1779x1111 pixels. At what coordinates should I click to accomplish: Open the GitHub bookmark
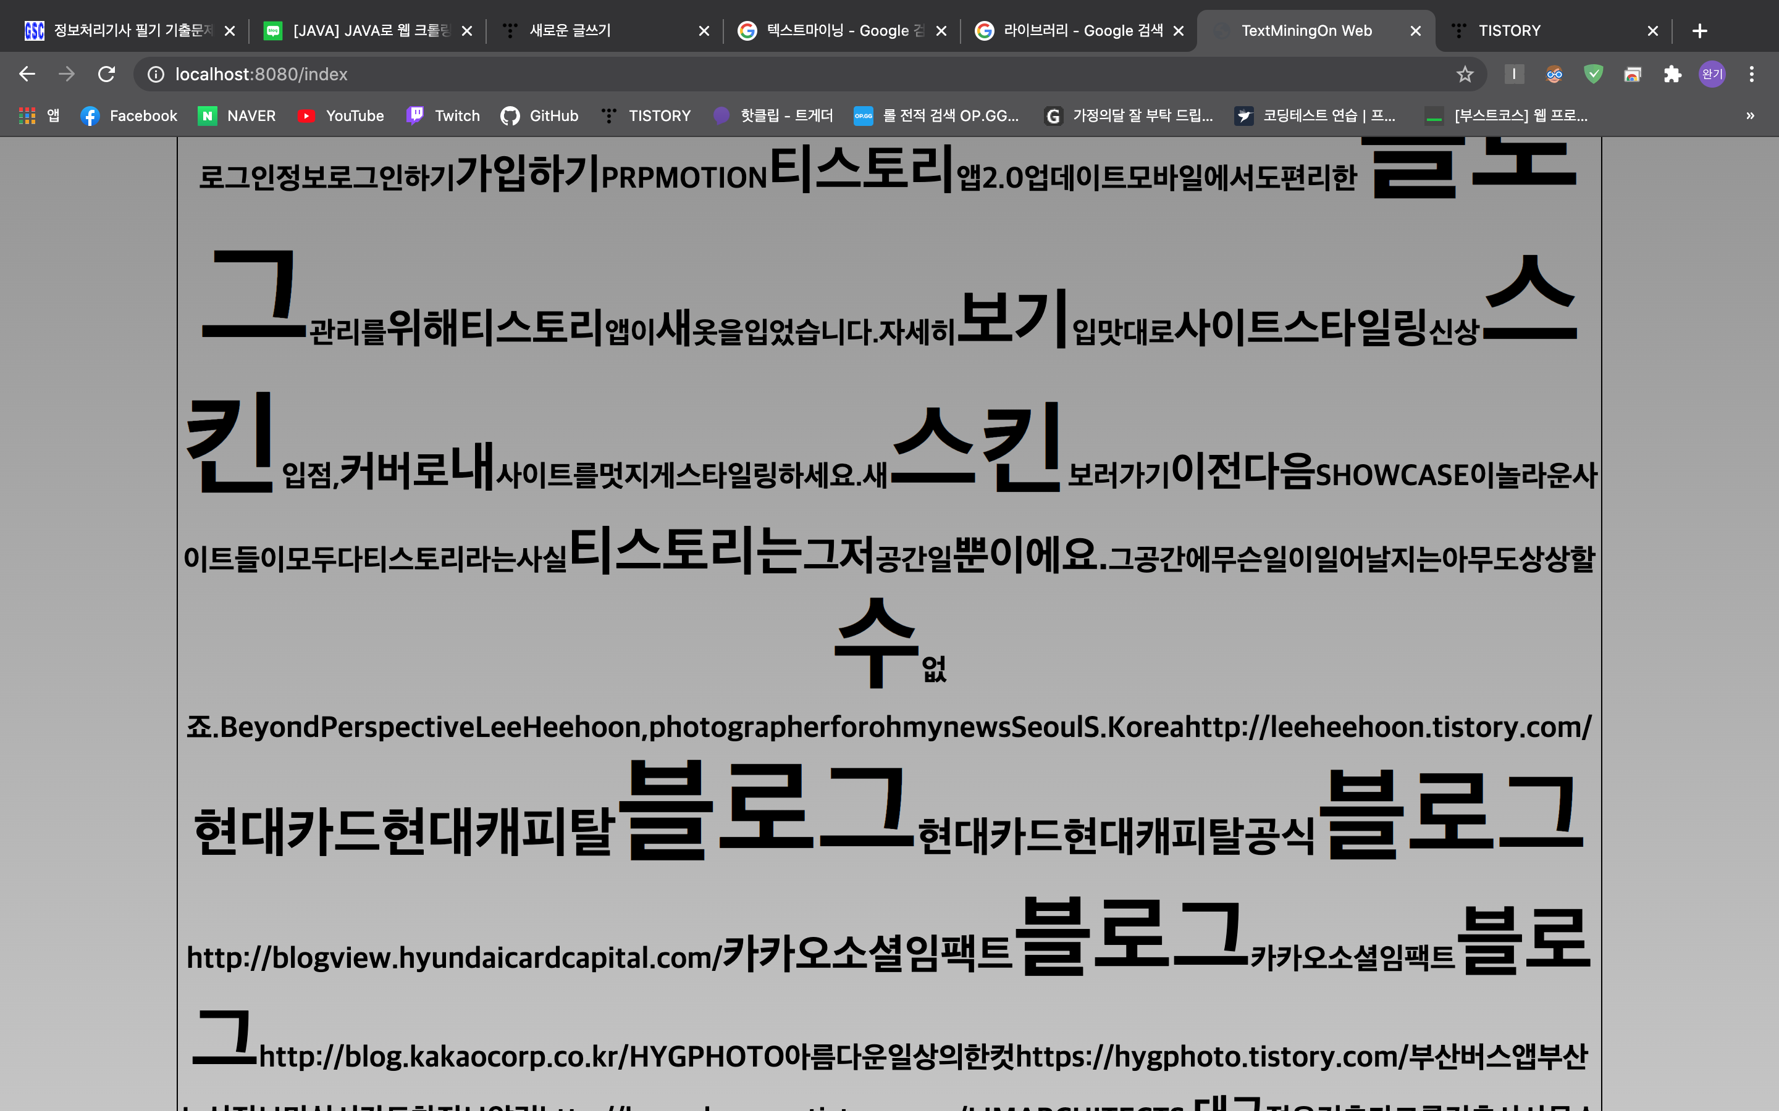click(540, 115)
